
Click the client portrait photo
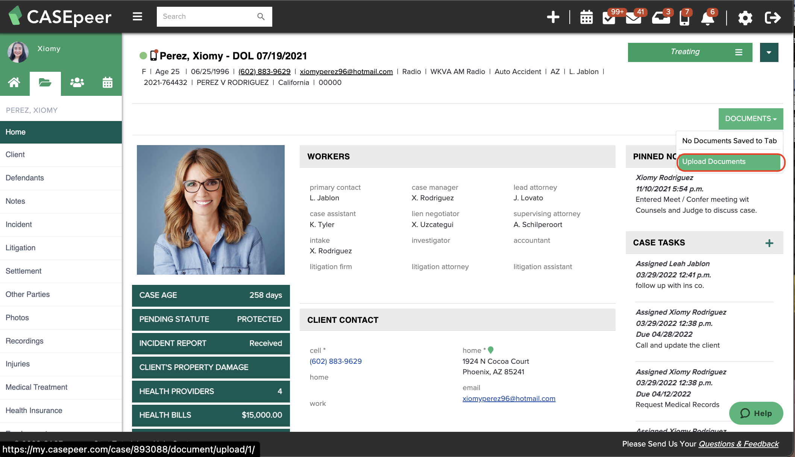pyautogui.click(x=211, y=210)
